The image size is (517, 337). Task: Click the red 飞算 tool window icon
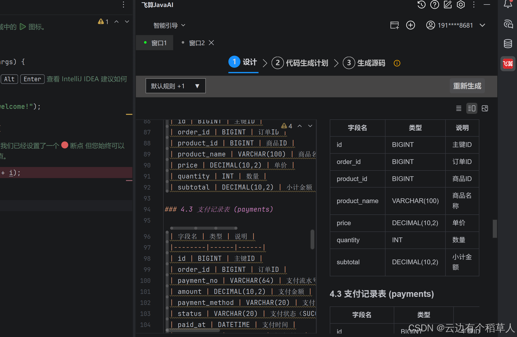pyautogui.click(x=508, y=63)
